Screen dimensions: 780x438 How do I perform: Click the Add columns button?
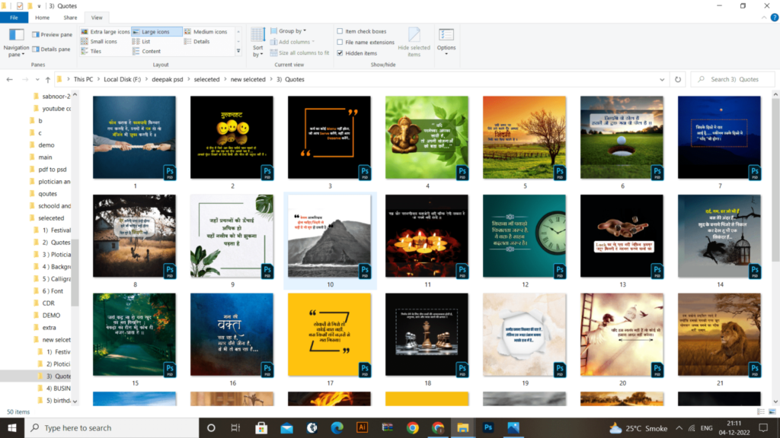pyautogui.click(x=292, y=42)
